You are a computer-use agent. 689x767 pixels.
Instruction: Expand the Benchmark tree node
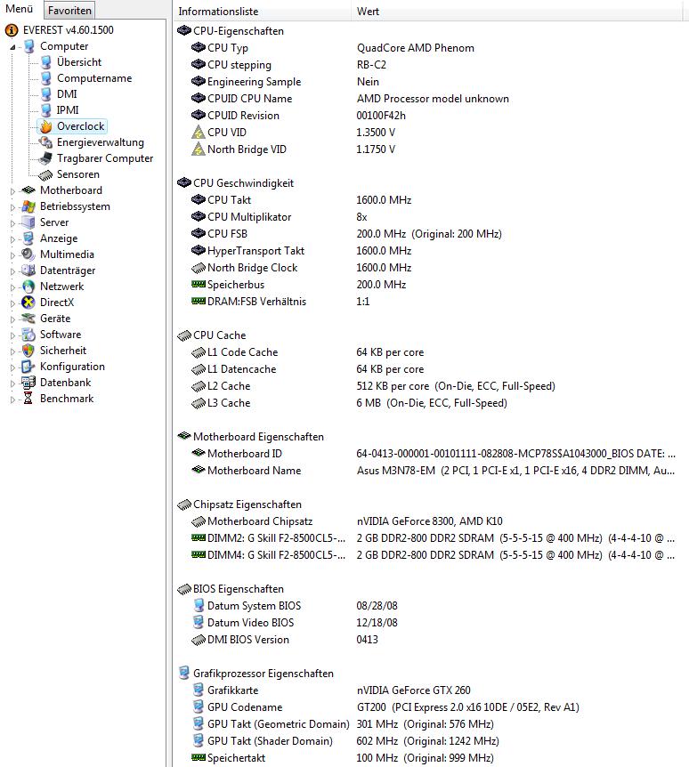12,400
